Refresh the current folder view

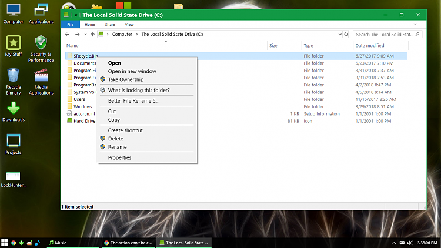pyautogui.click(x=346, y=34)
